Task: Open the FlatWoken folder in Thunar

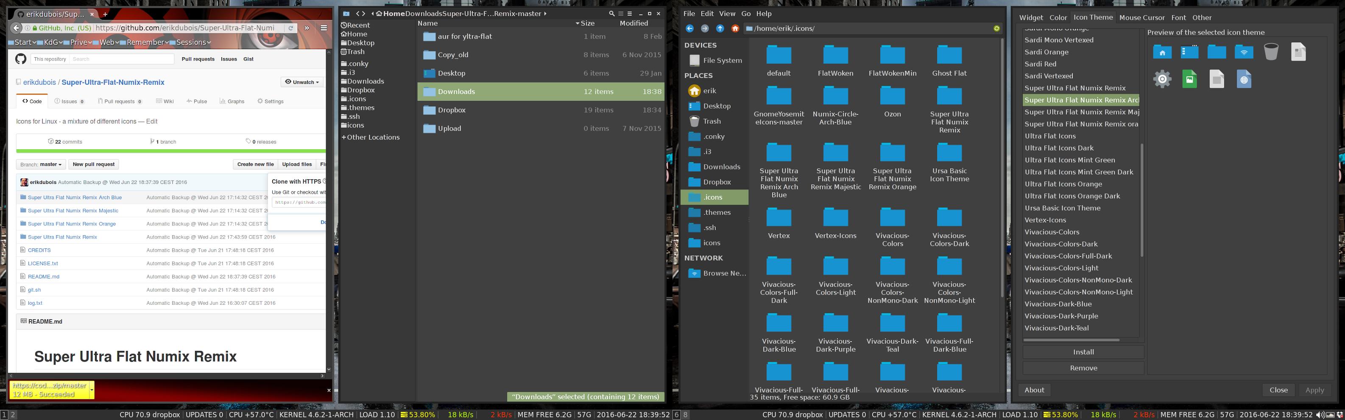Action: coord(835,61)
